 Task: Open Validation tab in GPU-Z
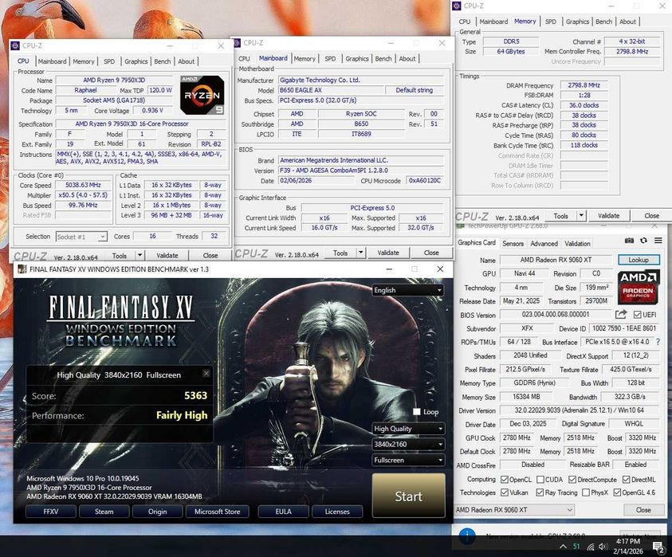coord(577,243)
